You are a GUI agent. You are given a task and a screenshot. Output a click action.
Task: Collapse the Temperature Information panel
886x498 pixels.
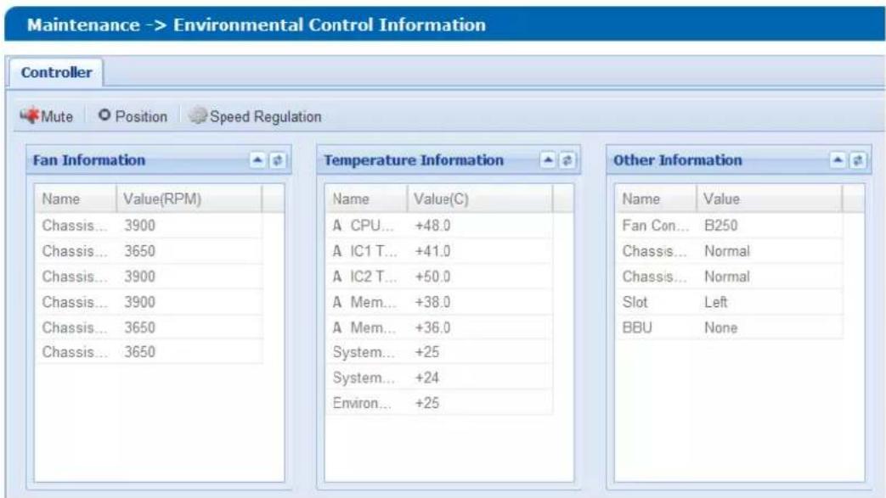[548, 160]
